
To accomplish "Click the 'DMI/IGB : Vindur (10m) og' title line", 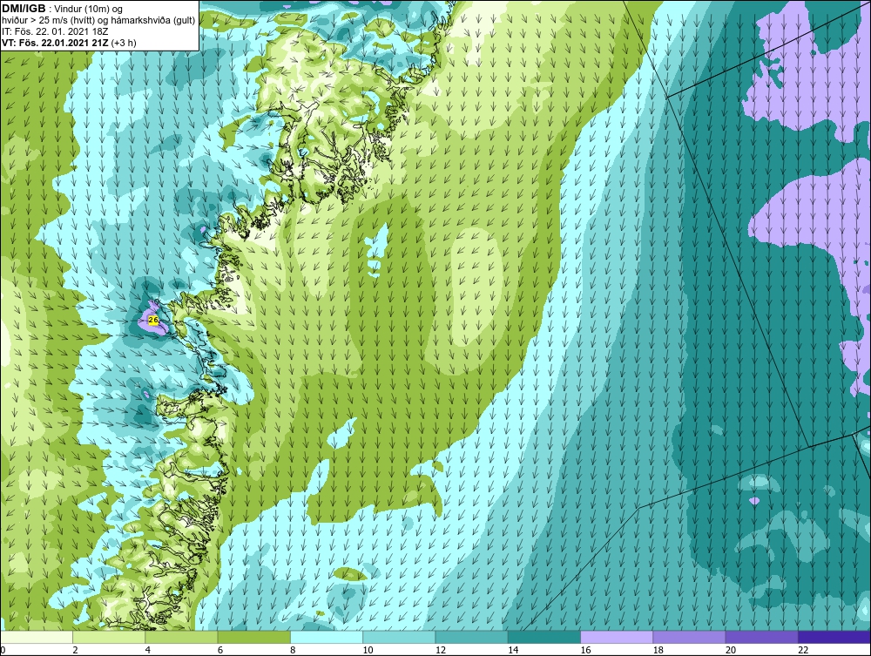I will 63,9.
